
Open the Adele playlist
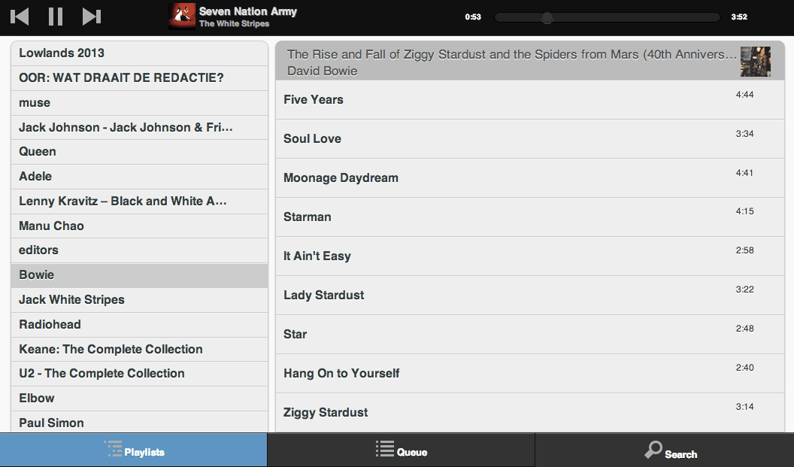tap(139, 177)
